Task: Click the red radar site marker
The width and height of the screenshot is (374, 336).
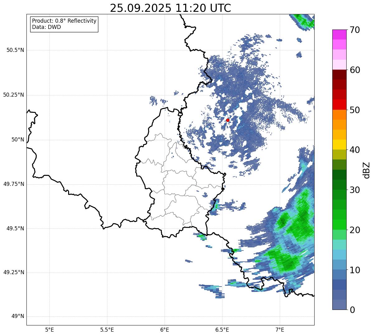Action: [x=228, y=120]
